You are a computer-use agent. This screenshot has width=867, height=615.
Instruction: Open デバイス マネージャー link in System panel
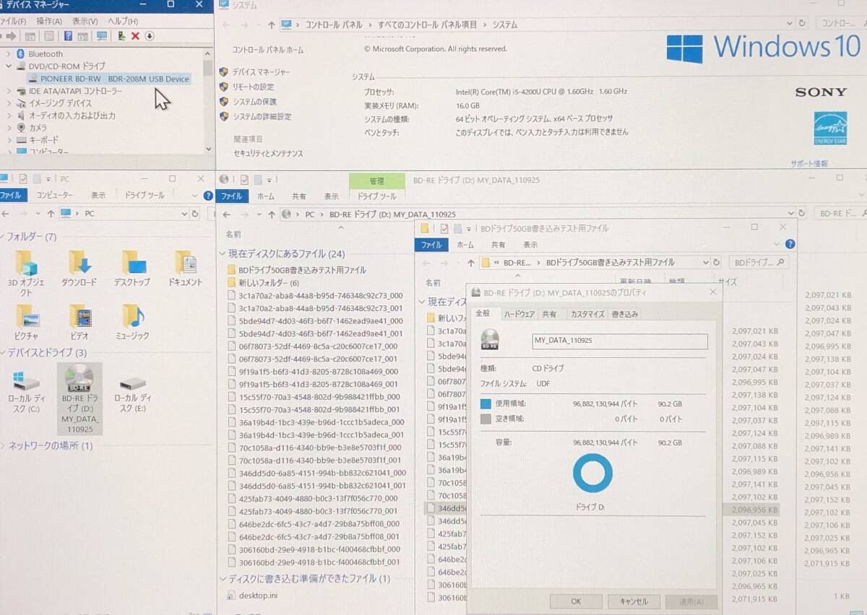point(261,72)
